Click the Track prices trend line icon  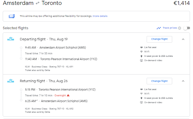pyautogui.click(x=159, y=28)
